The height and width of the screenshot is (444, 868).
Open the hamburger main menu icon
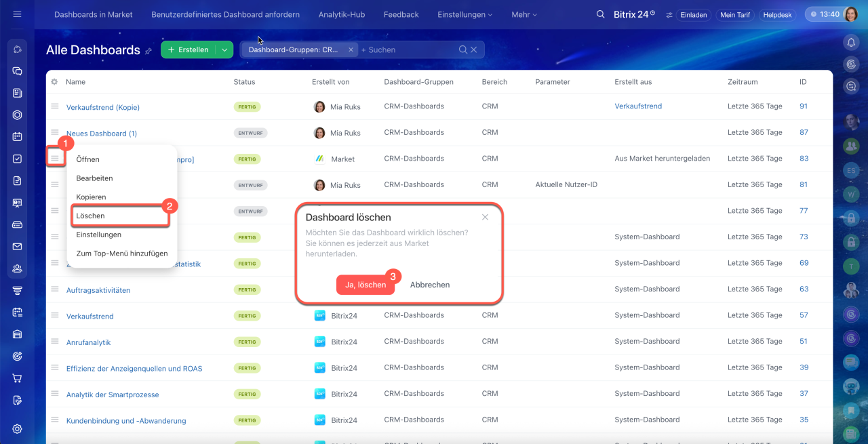(17, 14)
